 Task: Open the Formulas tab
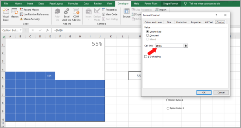pos(73,3)
